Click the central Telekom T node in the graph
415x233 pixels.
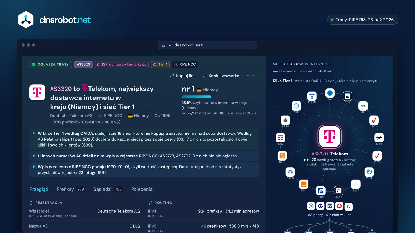click(330, 136)
